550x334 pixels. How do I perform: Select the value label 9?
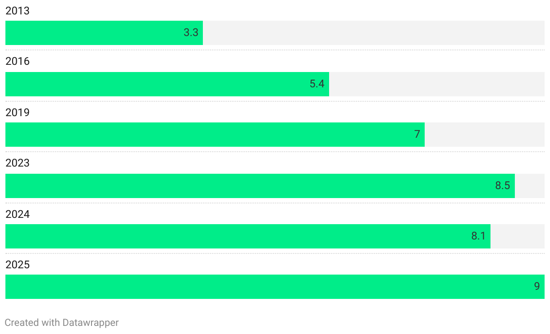(x=537, y=286)
